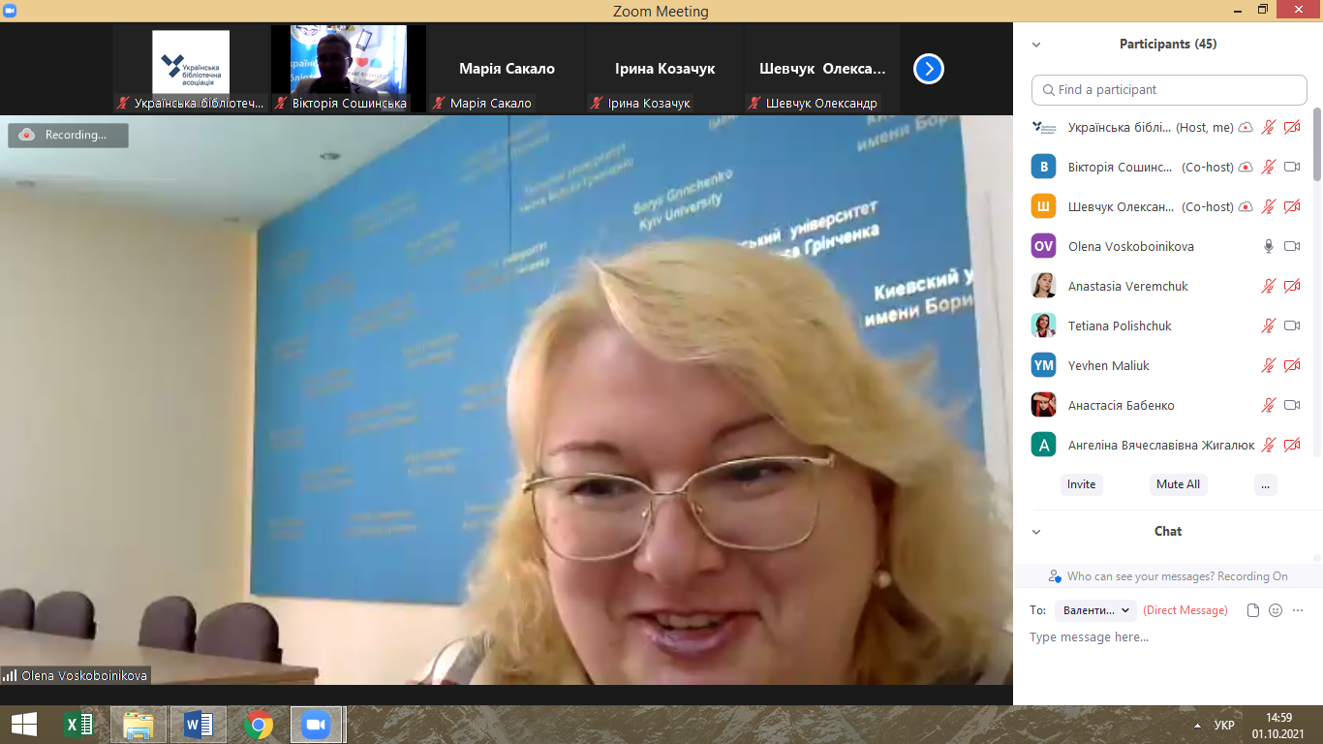Click Olena Voskoboinikova's microphone icon

click(x=1268, y=246)
